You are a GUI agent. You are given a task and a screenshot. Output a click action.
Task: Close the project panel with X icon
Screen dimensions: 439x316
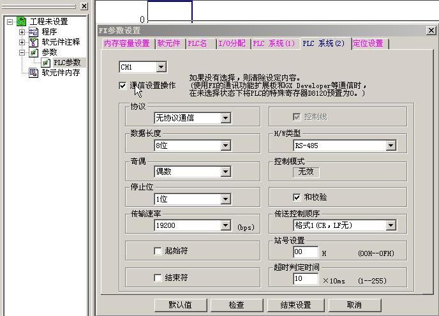84,6
